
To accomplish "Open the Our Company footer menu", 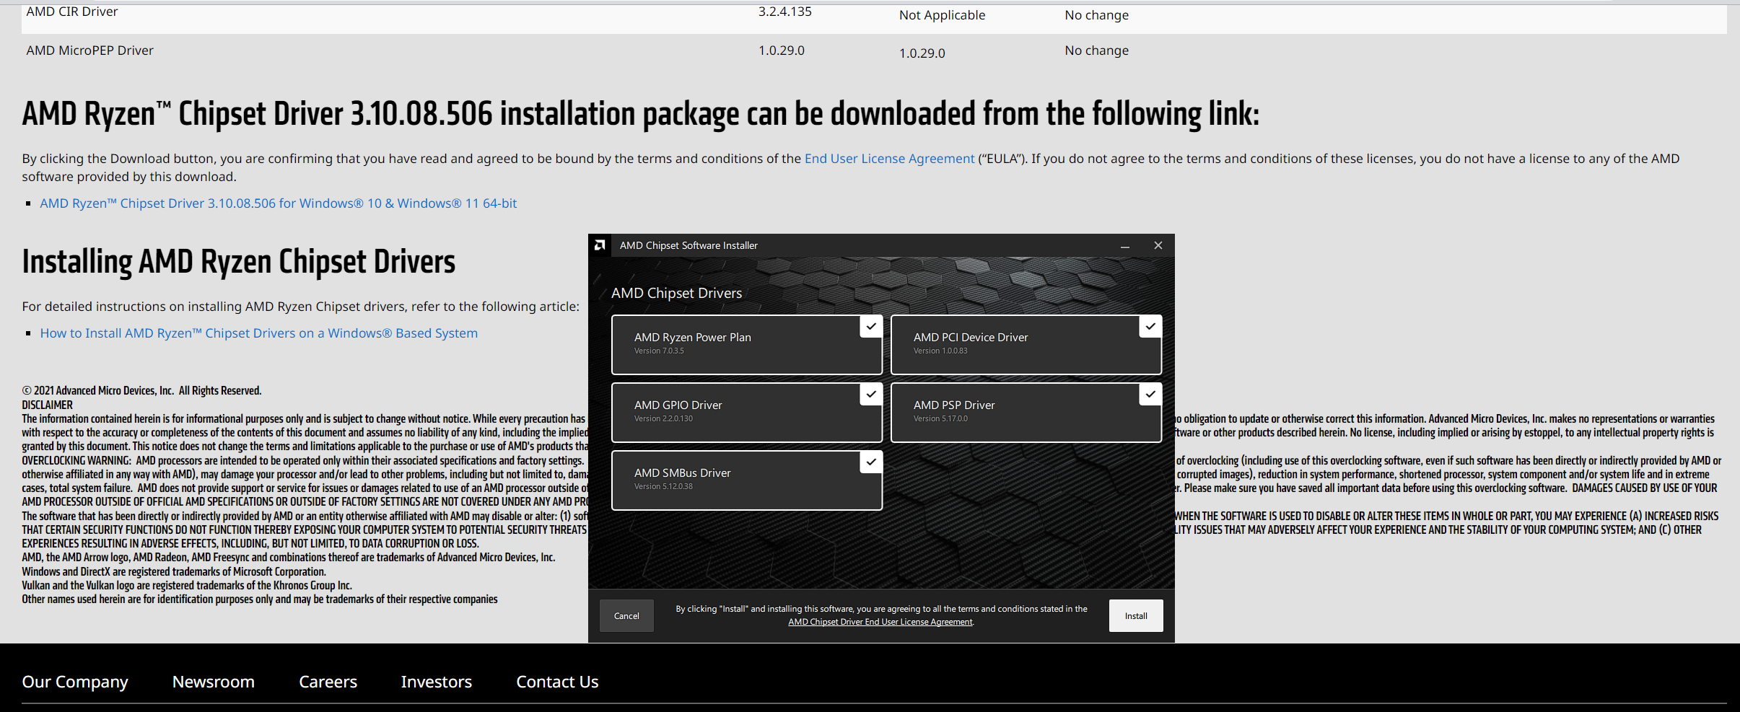I will 75,682.
